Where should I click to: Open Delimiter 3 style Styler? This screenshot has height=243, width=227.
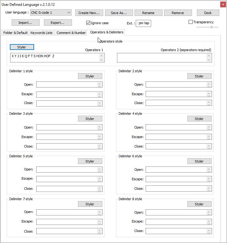click(90, 119)
